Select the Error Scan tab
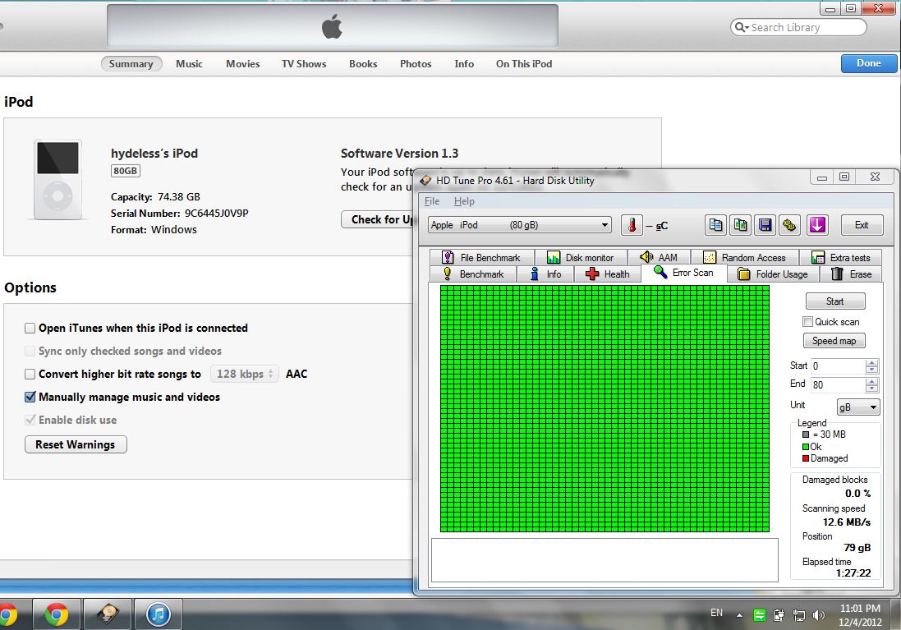The image size is (901, 630). pos(684,273)
